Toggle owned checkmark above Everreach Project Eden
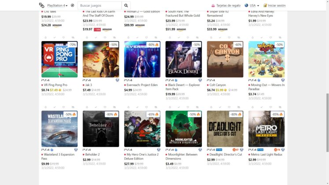Screen dimensions: 329x185 (137, 37)
